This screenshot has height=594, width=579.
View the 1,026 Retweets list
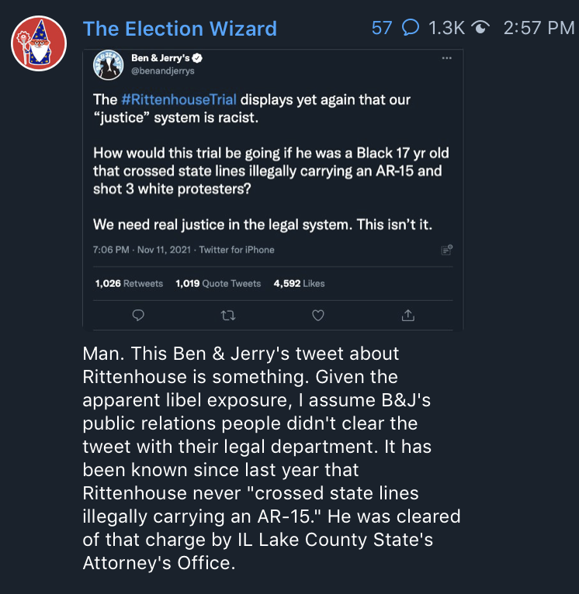(x=129, y=284)
